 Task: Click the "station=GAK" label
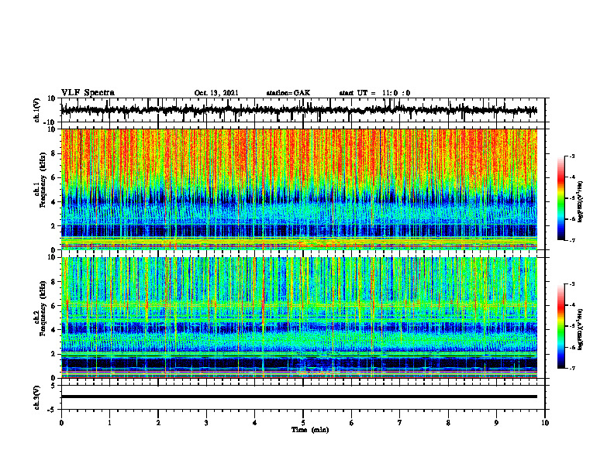pos(288,93)
